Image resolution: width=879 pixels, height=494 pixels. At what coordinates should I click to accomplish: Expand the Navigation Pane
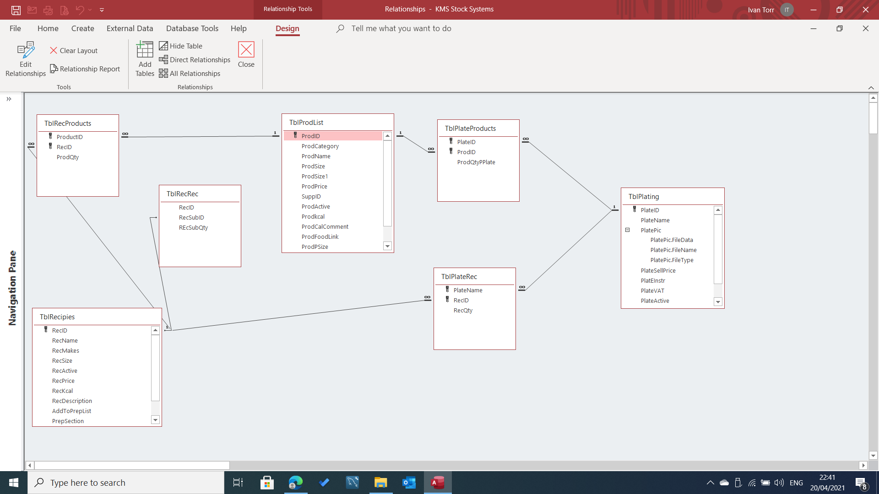[9, 99]
